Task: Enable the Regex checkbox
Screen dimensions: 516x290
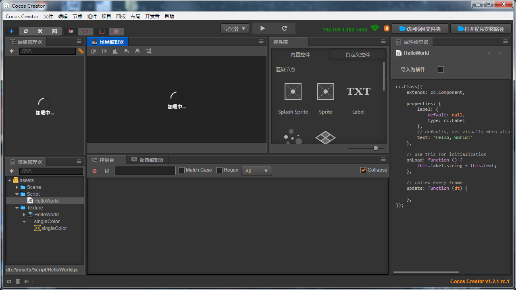Action: tap(219, 170)
